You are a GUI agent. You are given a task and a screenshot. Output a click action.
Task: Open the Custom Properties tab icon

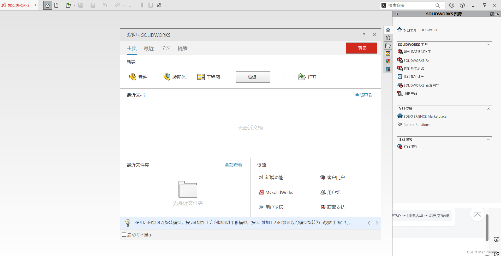point(388,69)
